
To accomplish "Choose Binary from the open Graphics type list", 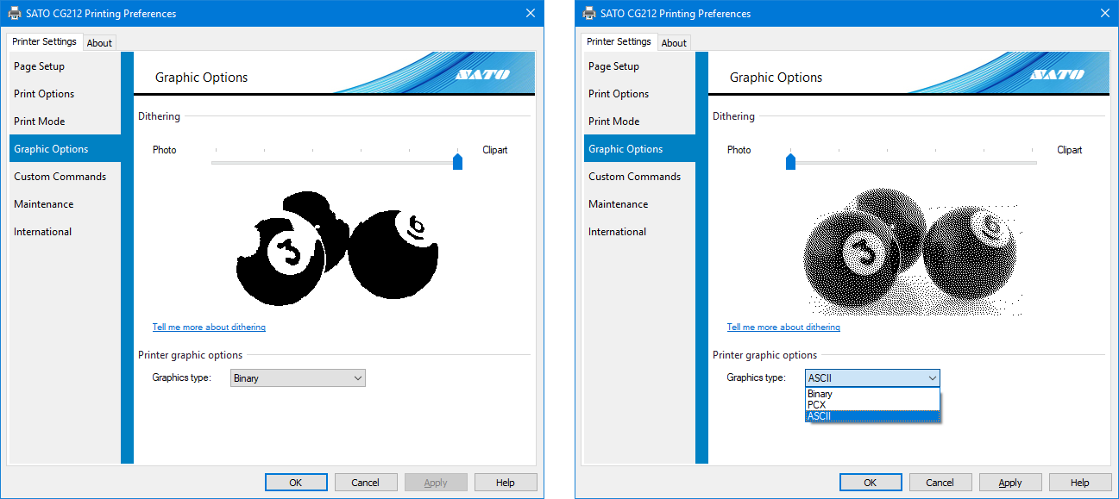I will [x=872, y=394].
